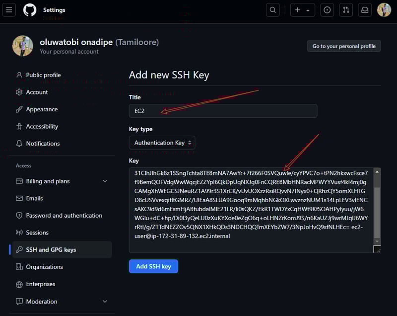Viewport: 397px width, 316px height.
Task: Click the Add SSH key button
Action: click(153, 266)
